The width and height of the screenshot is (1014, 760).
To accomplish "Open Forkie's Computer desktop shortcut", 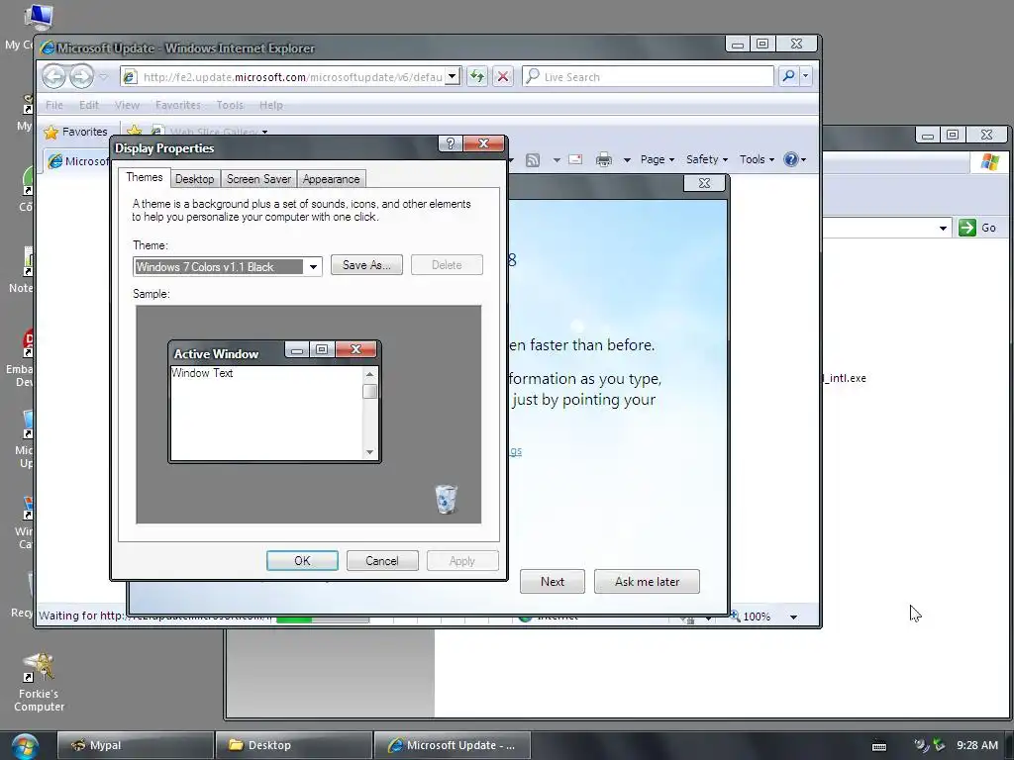I will pos(39,682).
